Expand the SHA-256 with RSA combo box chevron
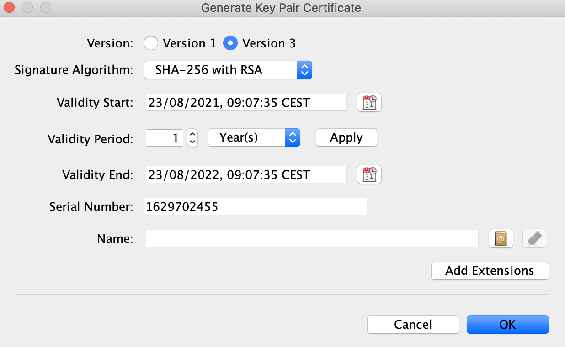Image resolution: width=565 pixels, height=347 pixels. pos(304,70)
